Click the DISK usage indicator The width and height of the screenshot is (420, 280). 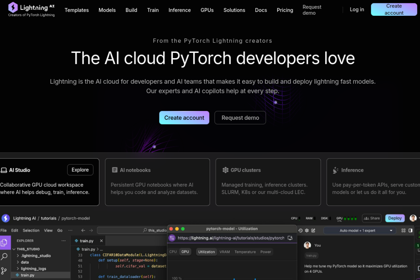326,218
